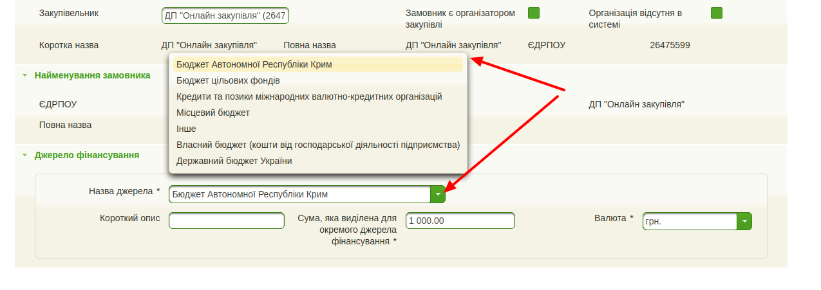The height and width of the screenshot is (290, 821).
Task: Select 'Місцевий бюджет' from the dropdown list
Action: click(213, 113)
